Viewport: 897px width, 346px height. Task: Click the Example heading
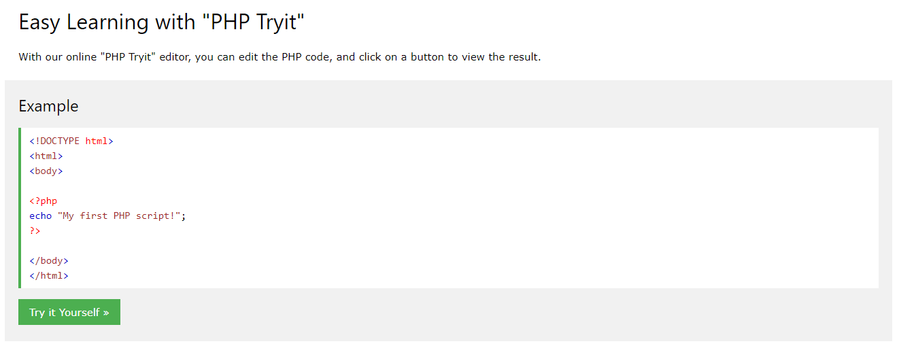[48, 106]
